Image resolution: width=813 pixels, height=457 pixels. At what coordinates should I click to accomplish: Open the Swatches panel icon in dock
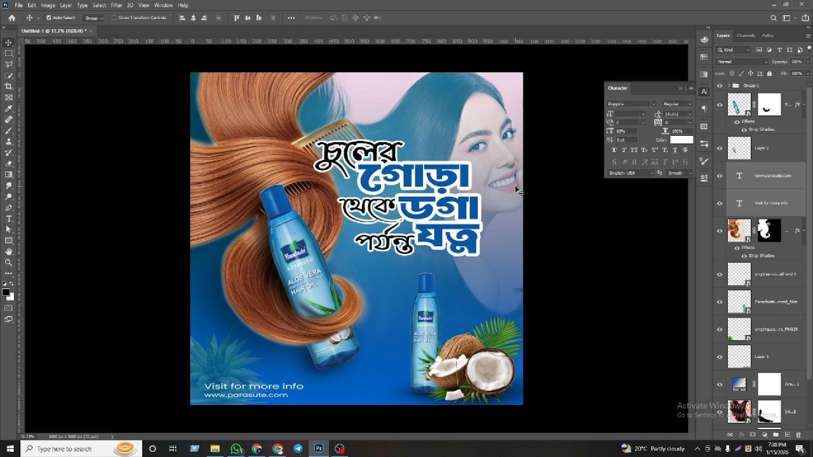pyautogui.click(x=704, y=56)
